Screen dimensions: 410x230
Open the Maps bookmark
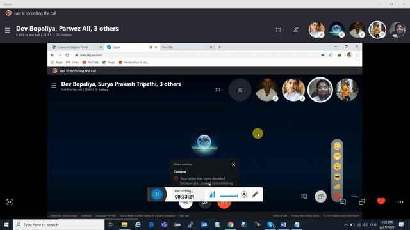tap(108, 63)
